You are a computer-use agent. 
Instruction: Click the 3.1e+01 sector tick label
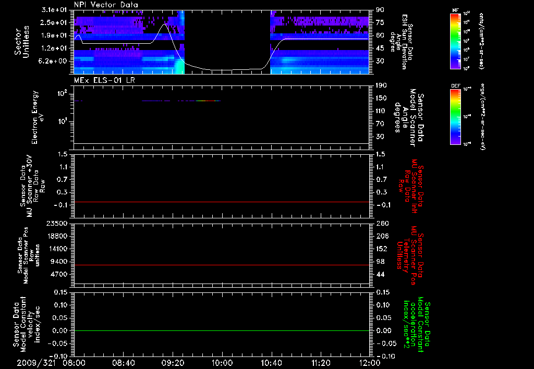(x=54, y=10)
